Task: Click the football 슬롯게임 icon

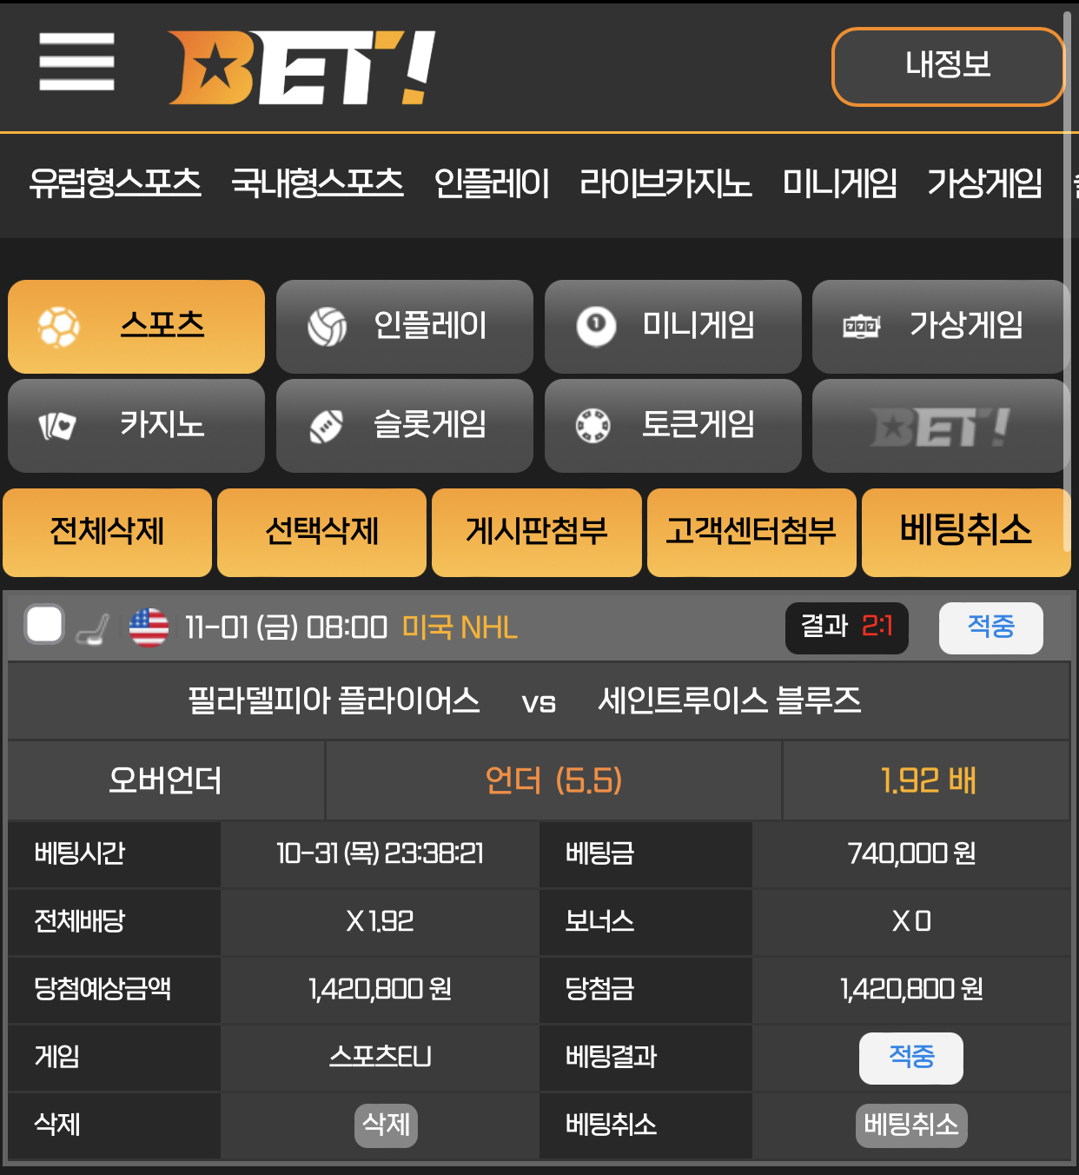Action: [327, 426]
